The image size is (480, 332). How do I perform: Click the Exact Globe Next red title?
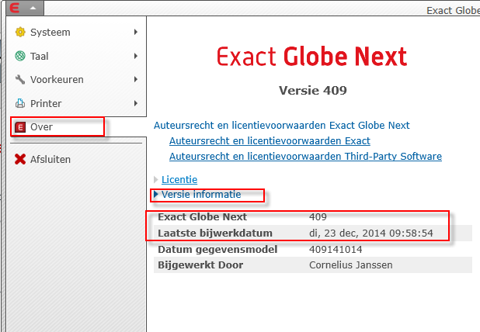point(311,57)
